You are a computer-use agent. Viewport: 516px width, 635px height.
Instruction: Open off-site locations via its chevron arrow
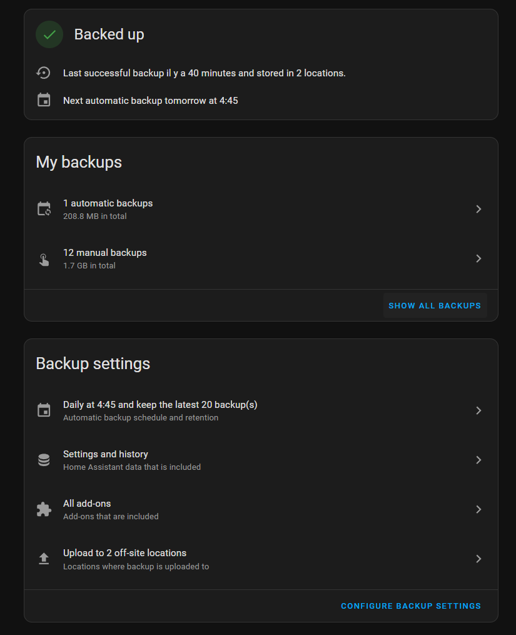pos(478,559)
